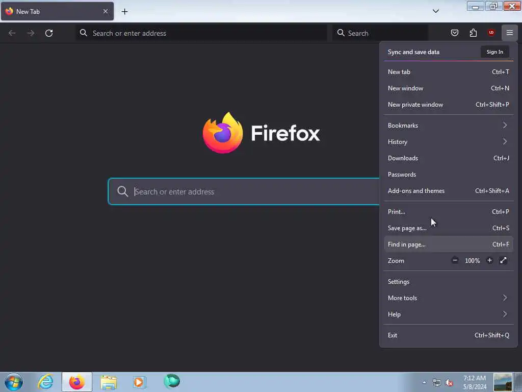Enter full screen via Zoom arrows icon

point(503,260)
